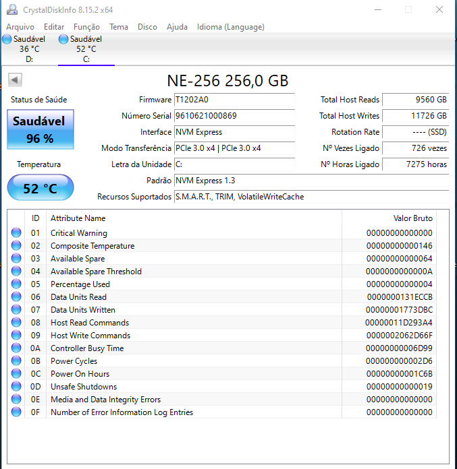Click the Saudável 96 % health status button
Image resolution: width=457 pixels, height=469 pixels.
[40, 129]
